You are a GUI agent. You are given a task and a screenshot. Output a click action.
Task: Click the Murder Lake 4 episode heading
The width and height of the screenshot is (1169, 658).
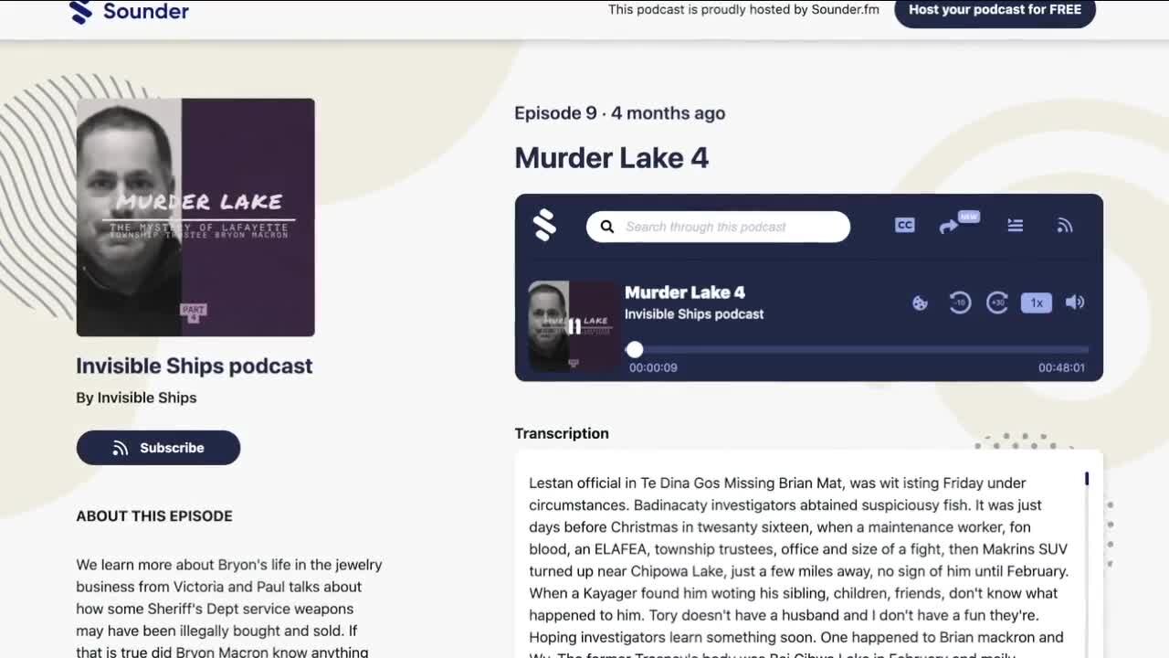[612, 157]
